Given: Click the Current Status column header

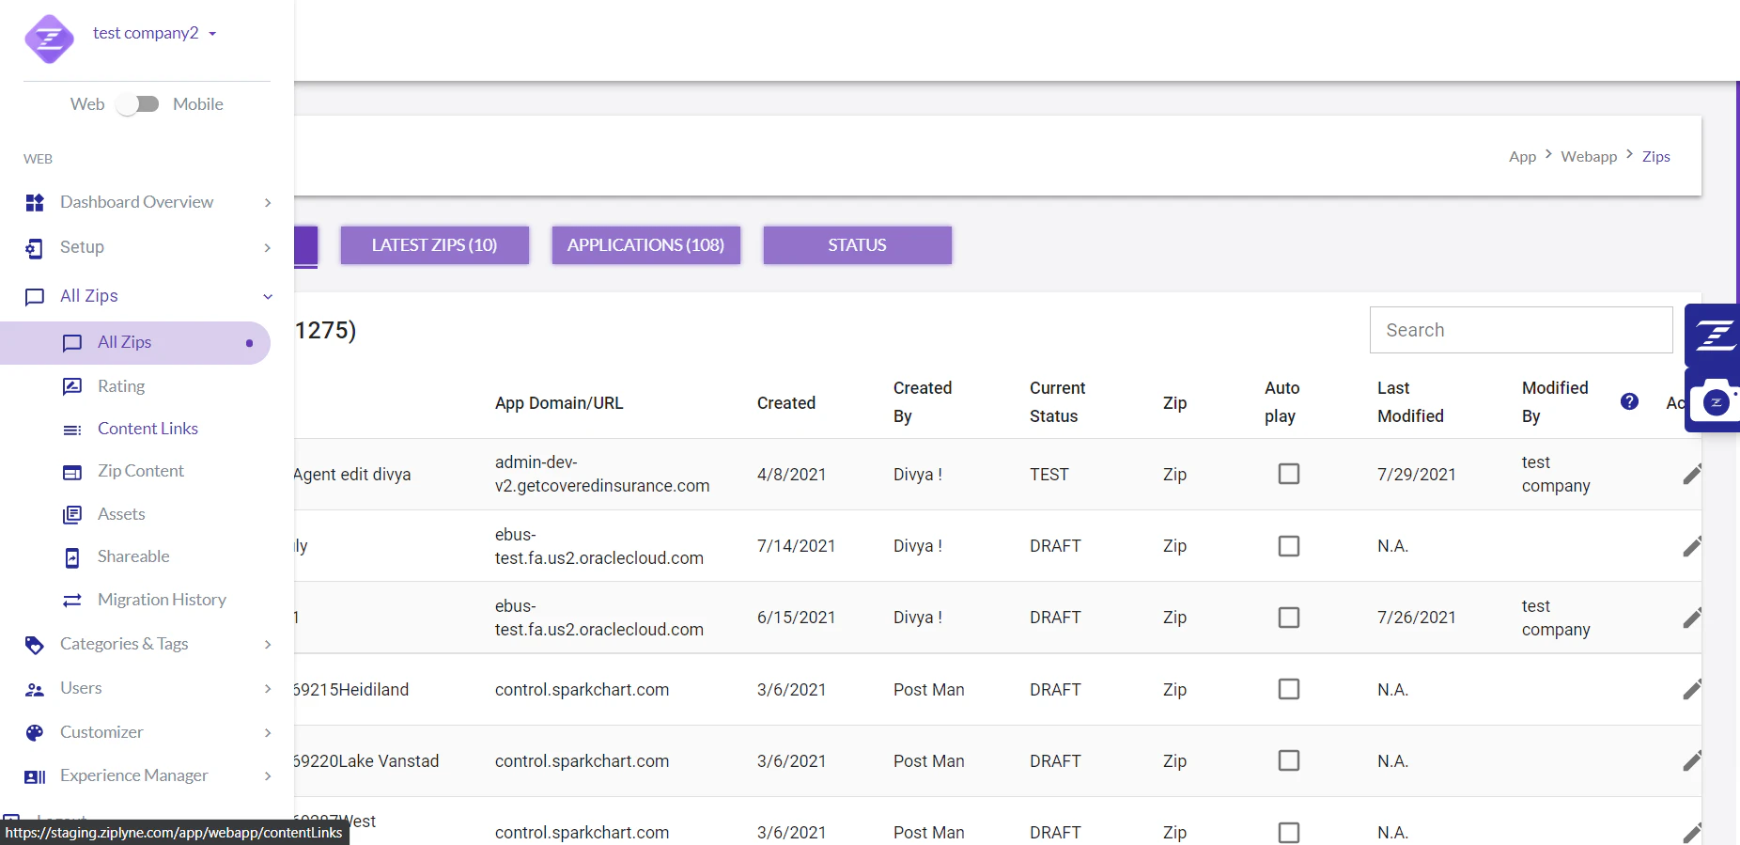Looking at the screenshot, I should click(x=1057, y=402).
